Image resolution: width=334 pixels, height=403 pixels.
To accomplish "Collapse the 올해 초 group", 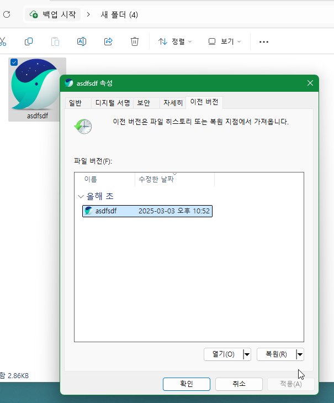I will [x=82, y=196].
